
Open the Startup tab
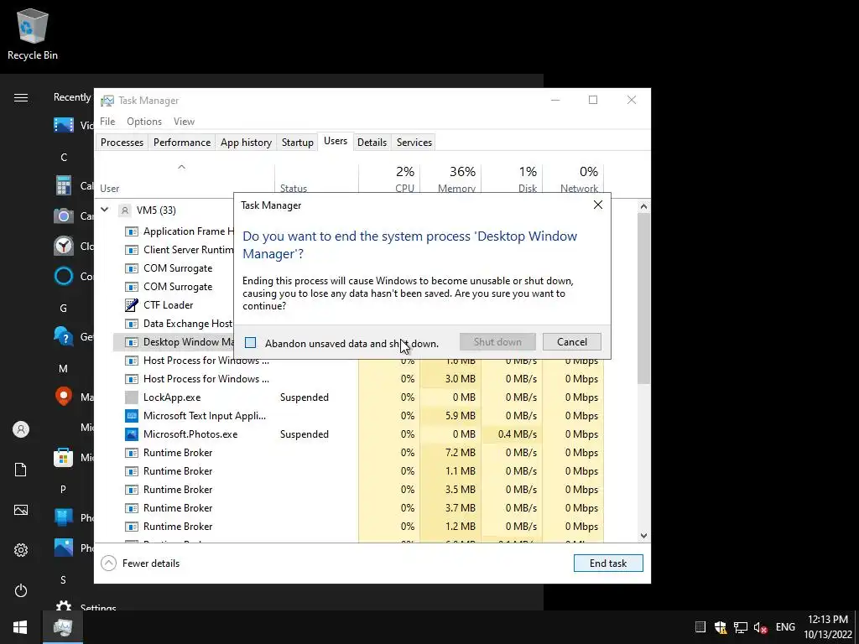pos(298,143)
